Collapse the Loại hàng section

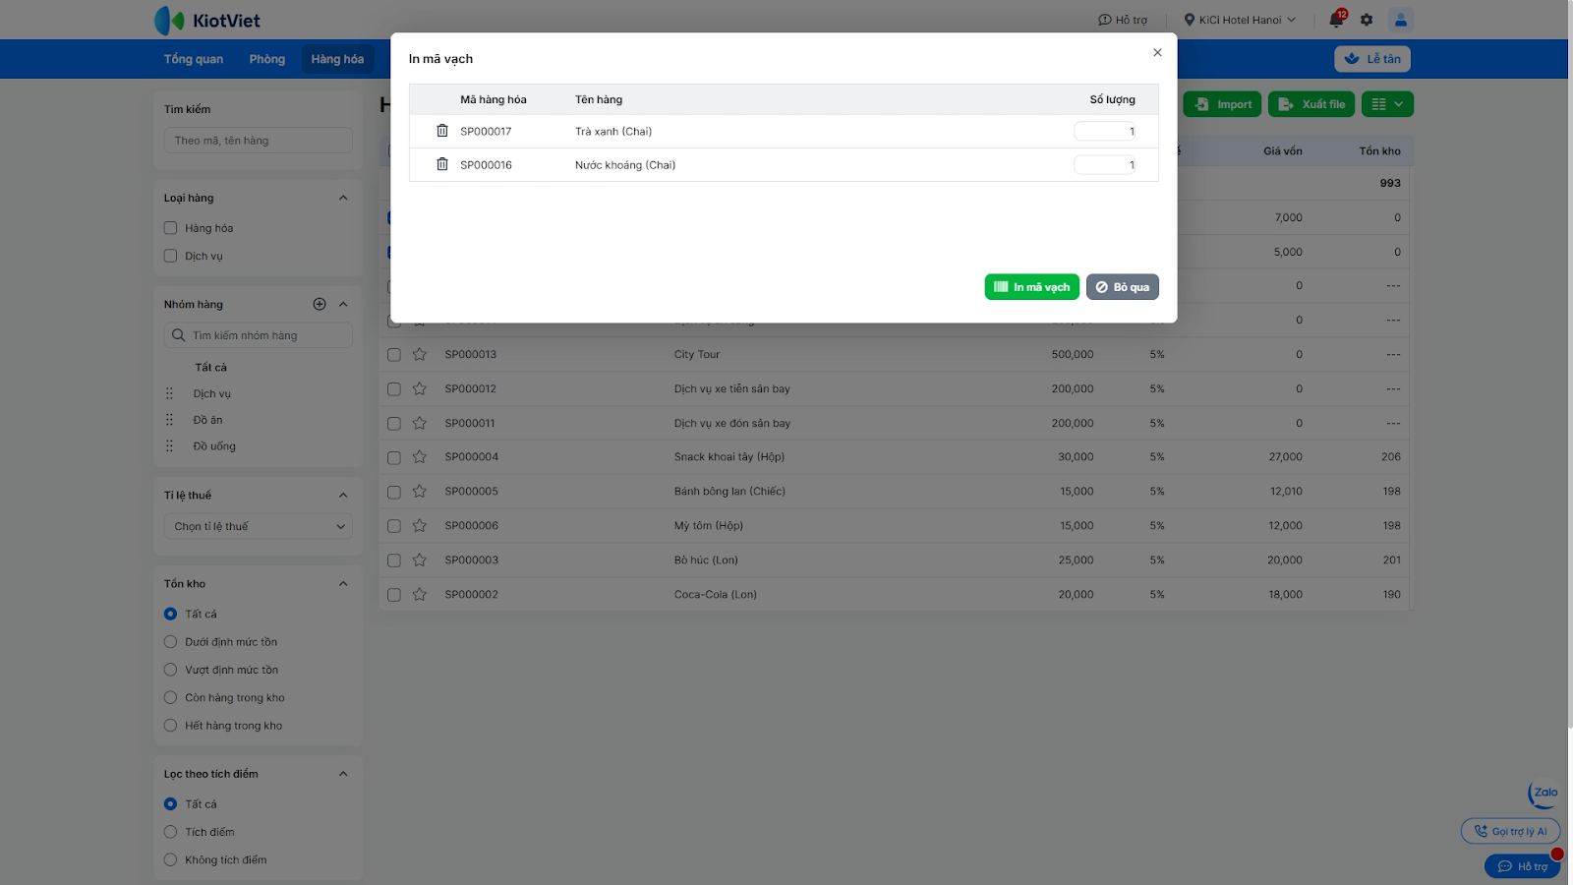(x=343, y=198)
